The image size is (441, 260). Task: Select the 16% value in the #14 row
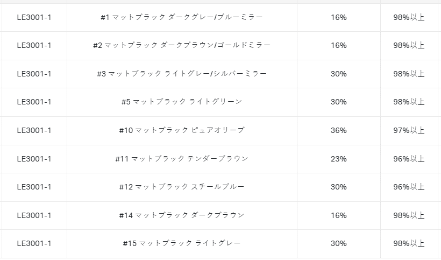point(339,215)
